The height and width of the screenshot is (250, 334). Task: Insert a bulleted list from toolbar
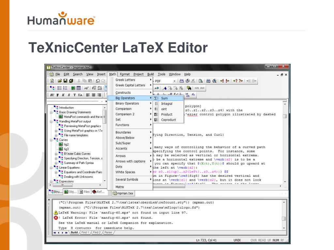coord(60,88)
